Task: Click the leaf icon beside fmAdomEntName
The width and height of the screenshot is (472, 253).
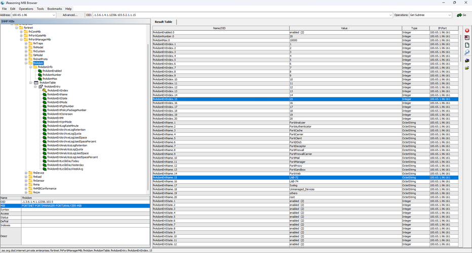Action: coord(45,94)
